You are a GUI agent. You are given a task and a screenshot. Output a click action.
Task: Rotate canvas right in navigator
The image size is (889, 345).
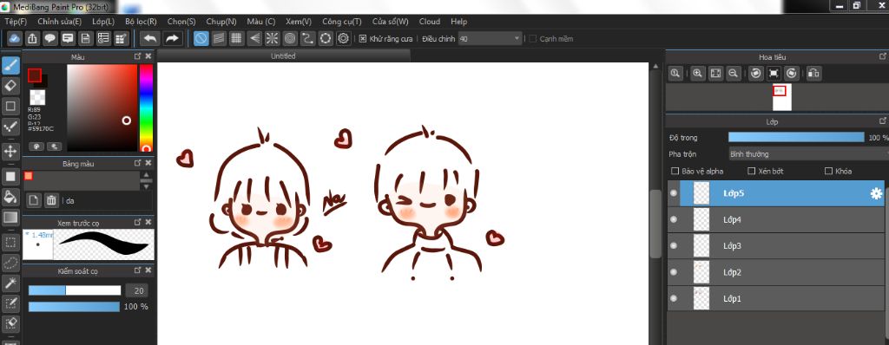[792, 73]
